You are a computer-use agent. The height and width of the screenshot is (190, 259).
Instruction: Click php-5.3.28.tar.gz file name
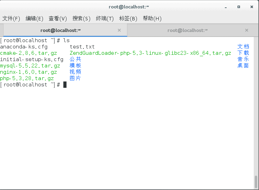(27, 78)
